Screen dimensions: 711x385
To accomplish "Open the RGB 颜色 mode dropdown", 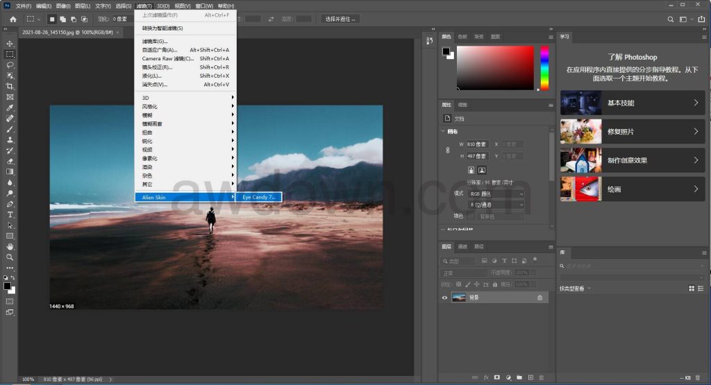I will pyautogui.click(x=497, y=194).
